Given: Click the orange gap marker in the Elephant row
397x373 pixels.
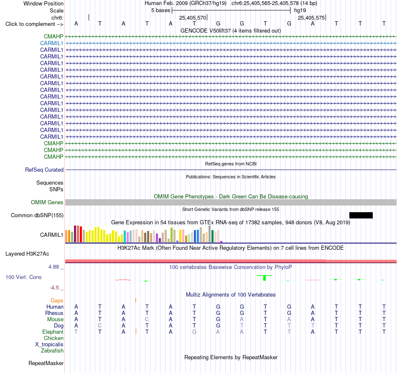Looking at the screenshot, I should pos(136,331).
